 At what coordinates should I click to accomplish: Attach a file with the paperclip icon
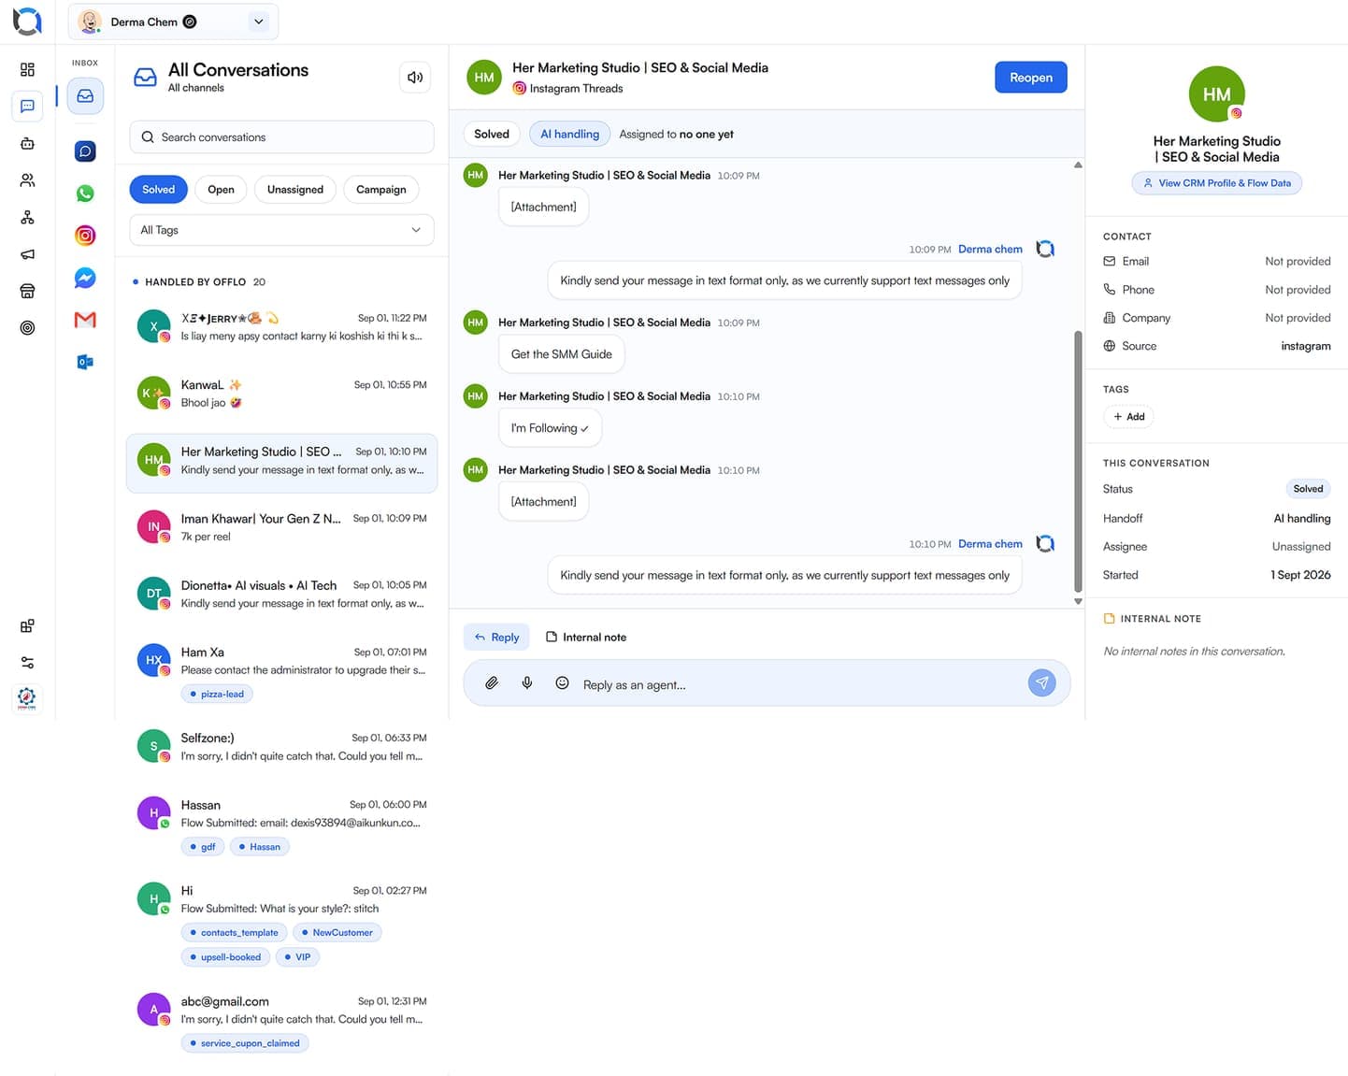(492, 683)
